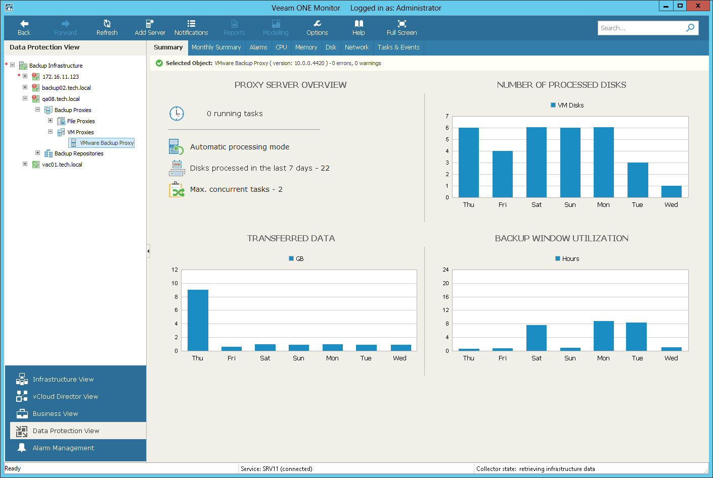Expand the 172.16.11.123 tree node
Image resolution: width=713 pixels, height=478 pixels.
(x=25, y=76)
